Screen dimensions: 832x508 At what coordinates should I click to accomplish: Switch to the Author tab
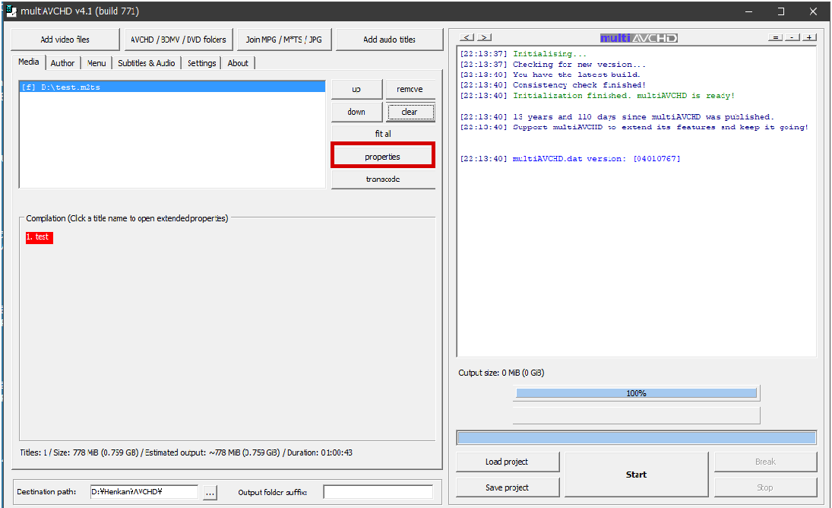pos(62,63)
